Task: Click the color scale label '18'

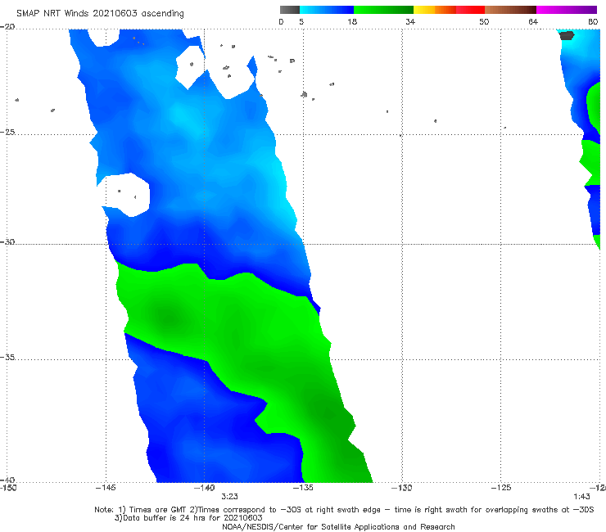Action: [x=352, y=21]
